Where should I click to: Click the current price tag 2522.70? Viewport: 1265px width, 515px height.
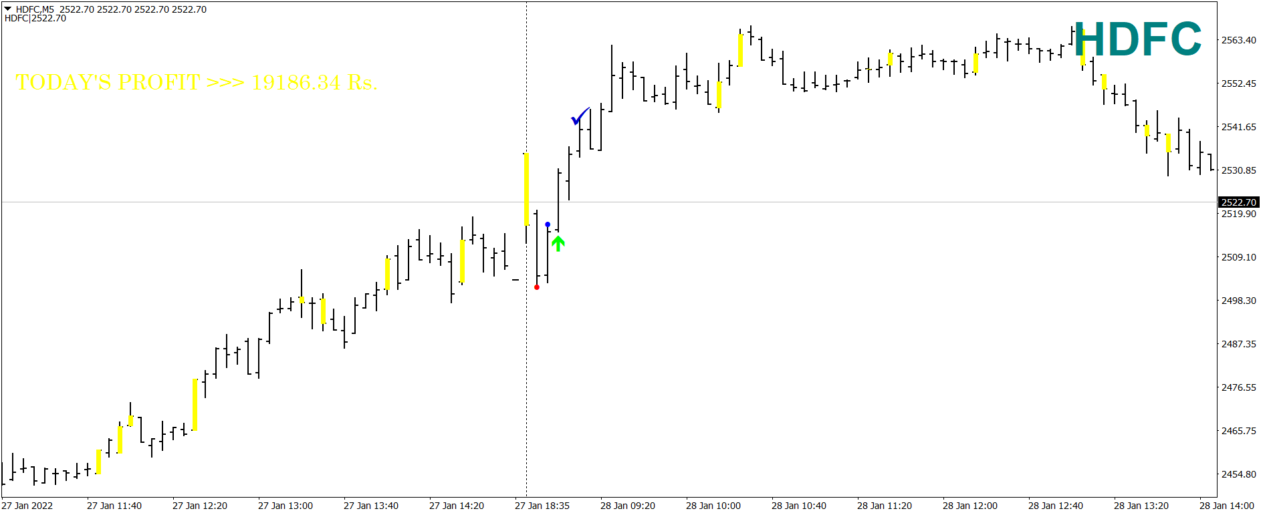pos(1239,202)
